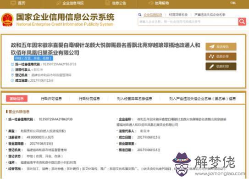Image resolution: width=249 pixels, height=179 pixels.
Task: Click the 登记状态 value 存续（在营、开业、在册）
Action: tap(44, 156)
